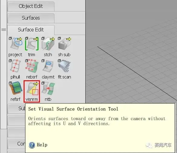This screenshot has height=153, width=177.
Task: Select the stch stitch tool
Action: click(x=48, y=44)
